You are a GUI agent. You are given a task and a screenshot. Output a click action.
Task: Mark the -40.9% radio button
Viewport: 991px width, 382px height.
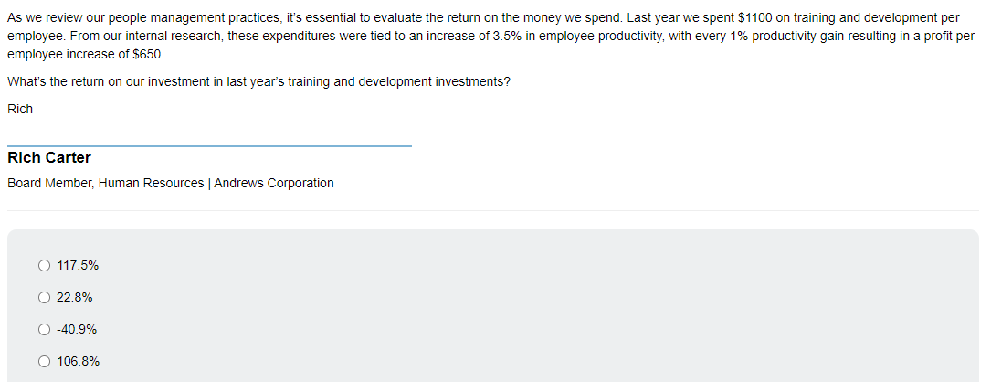click(x=44, y=330)
